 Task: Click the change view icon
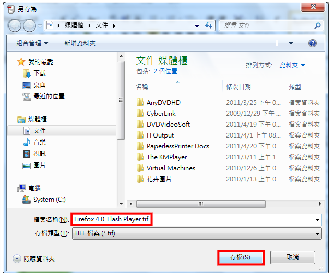[x=280, y=43]
